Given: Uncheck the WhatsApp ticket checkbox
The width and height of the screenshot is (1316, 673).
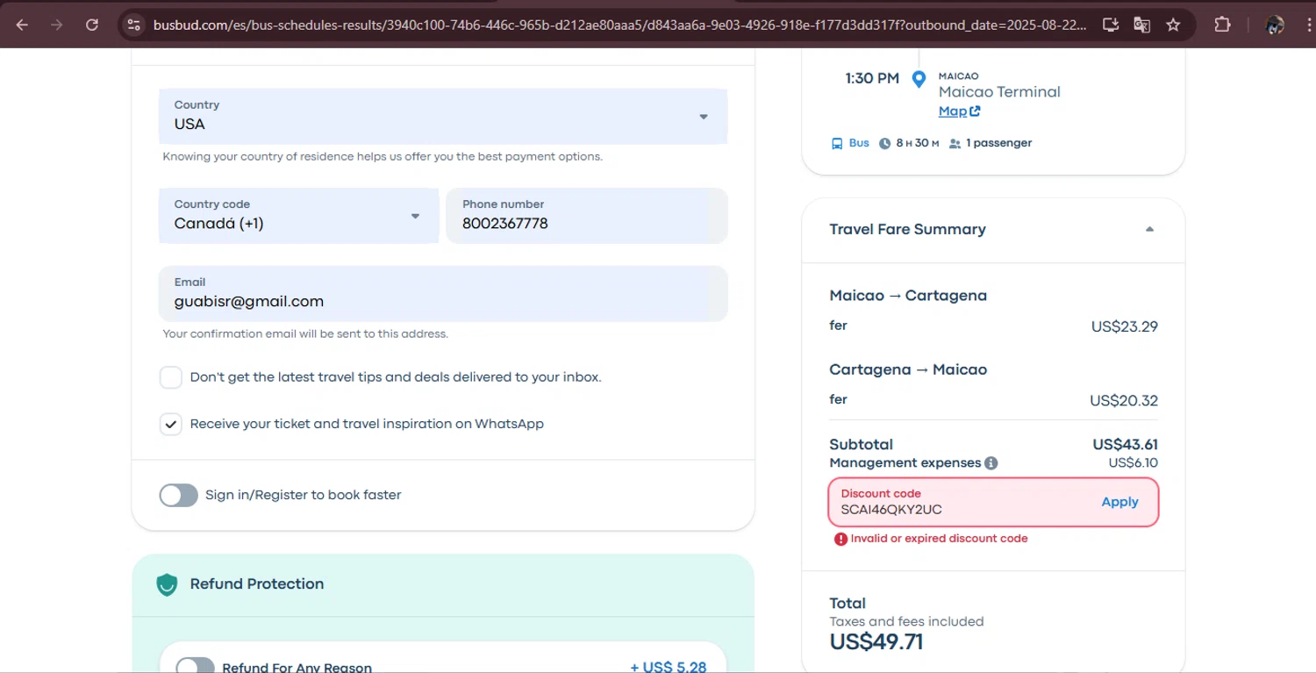Looking at the screenshot, I should [170, 425].
